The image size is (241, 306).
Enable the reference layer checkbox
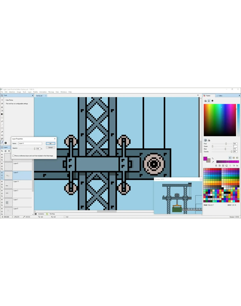pyautogui.click(x=14, y=156)
